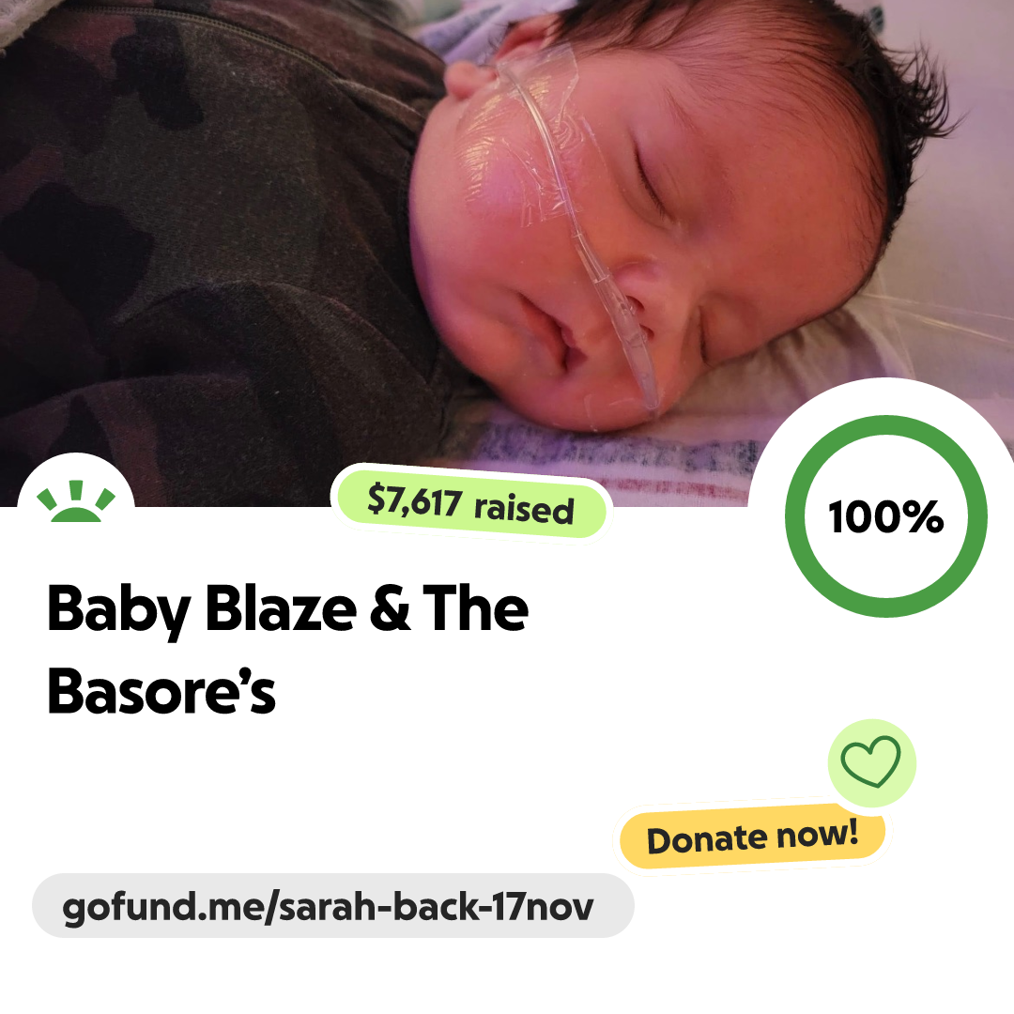The image size is (1014, 1014).
Task: Click the dollar amount $7,617
Action: point(415,499)
